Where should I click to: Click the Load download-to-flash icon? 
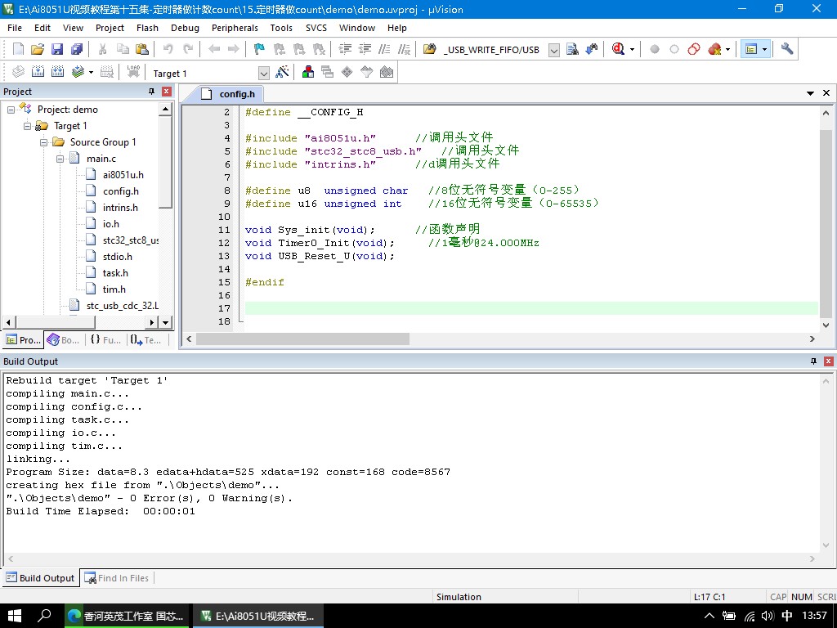pyautogui.click(x=133, y=72)
